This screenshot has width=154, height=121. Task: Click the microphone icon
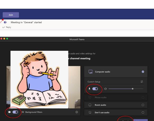89,89
